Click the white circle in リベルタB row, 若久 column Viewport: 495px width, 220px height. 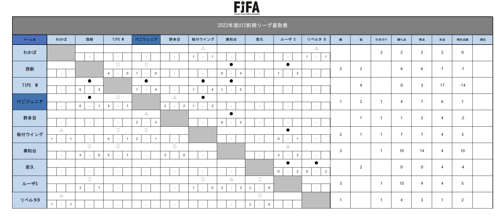[260, 196]
